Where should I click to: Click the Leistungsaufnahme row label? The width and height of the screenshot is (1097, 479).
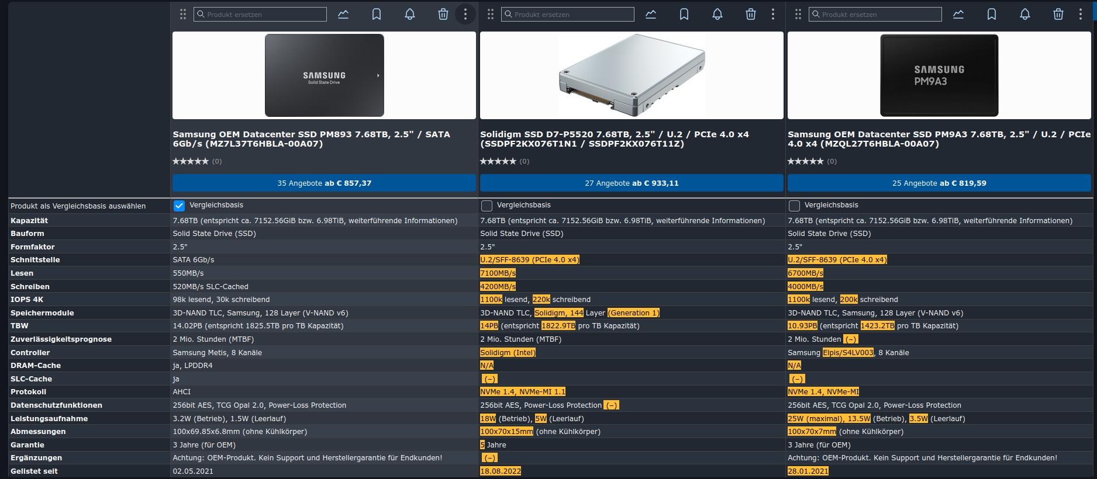click(49, 419)
